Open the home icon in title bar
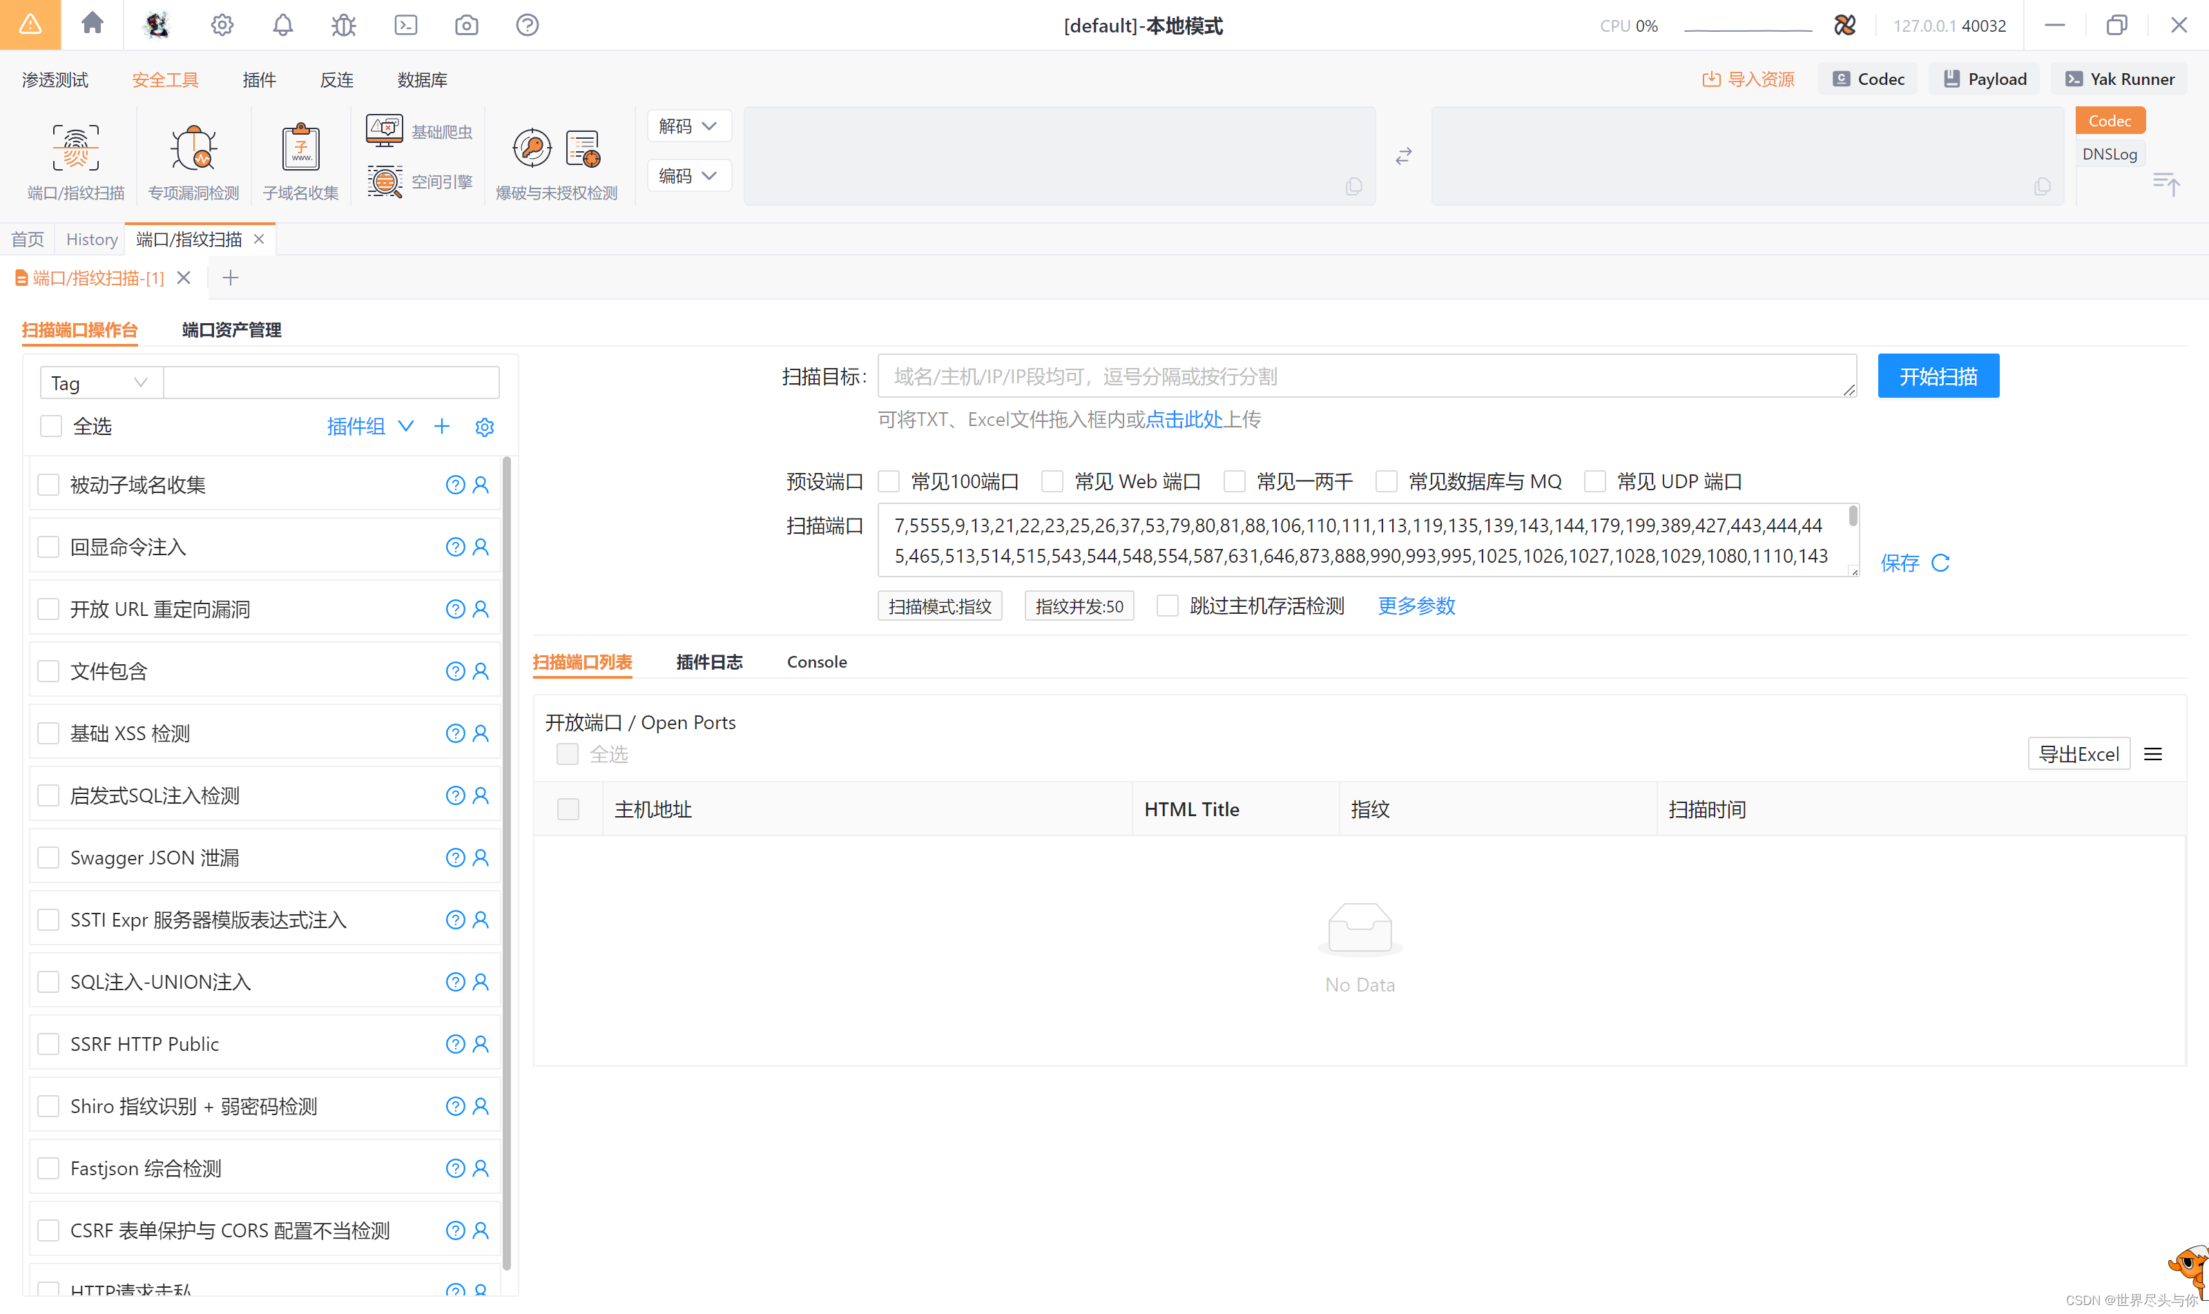The height and width of the screenshot is (1314, 2209). [x=92, y=24]
